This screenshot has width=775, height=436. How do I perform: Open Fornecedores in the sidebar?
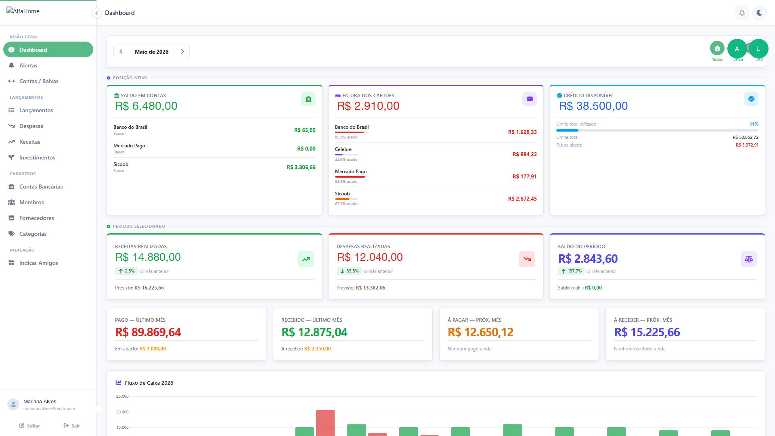pyautogui.click(x=48, y=218)
